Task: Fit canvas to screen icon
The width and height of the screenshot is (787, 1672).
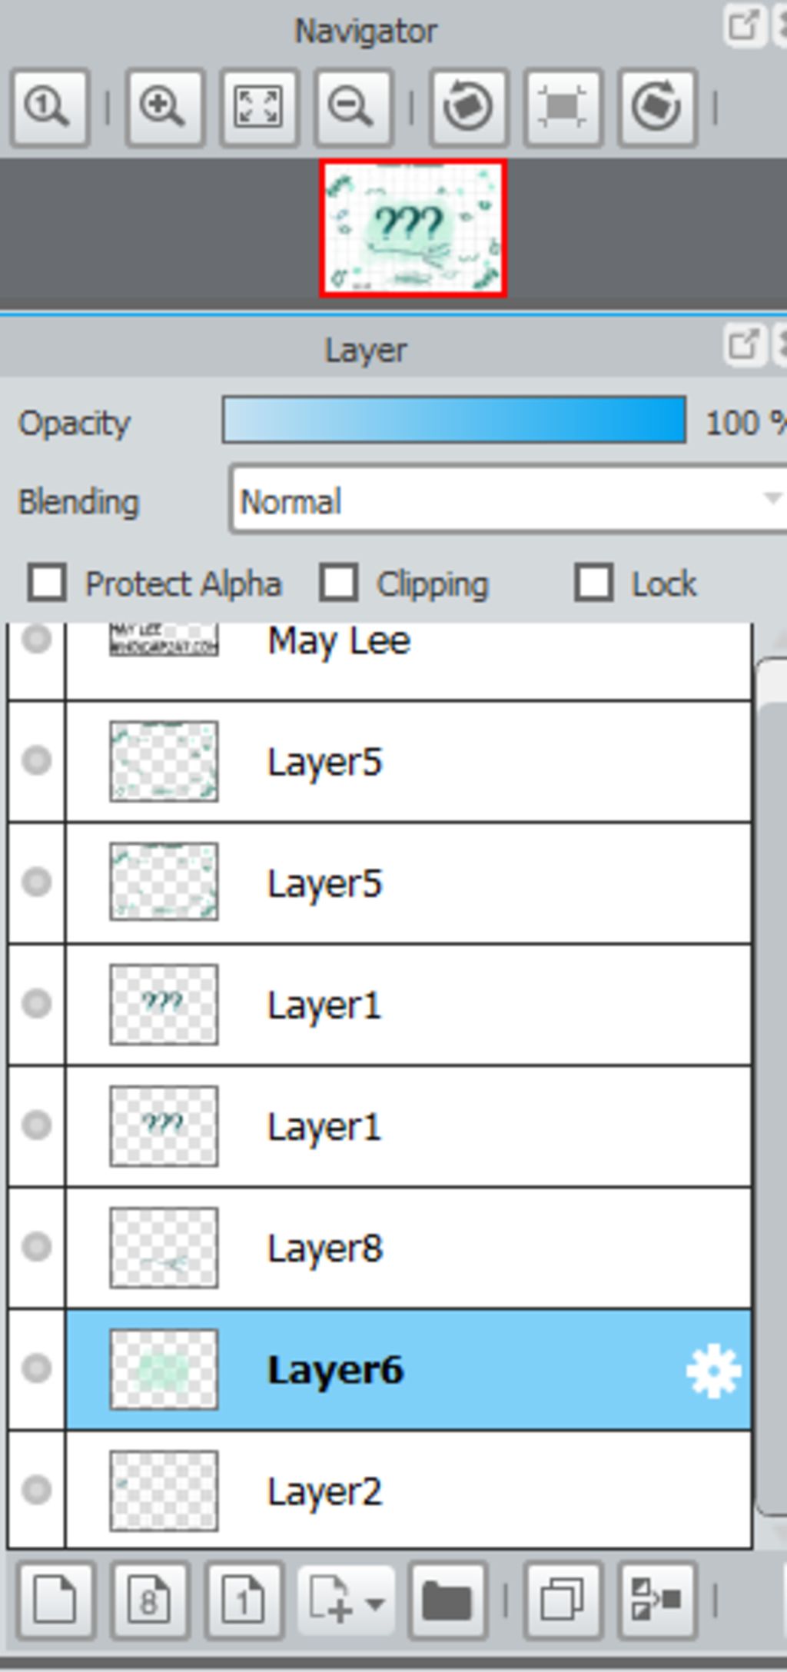Action: (259, 108)
